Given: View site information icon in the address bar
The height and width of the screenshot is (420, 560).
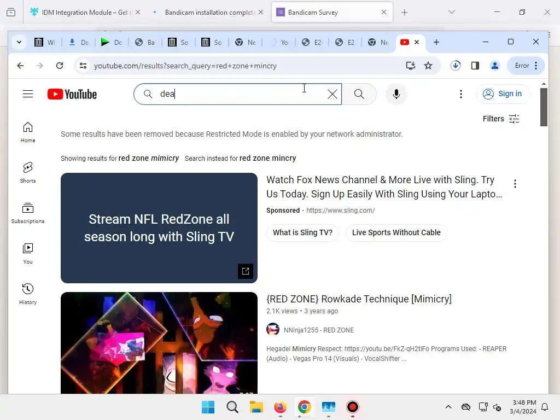Looking at the screenshot, I should (x=83, y=66).
